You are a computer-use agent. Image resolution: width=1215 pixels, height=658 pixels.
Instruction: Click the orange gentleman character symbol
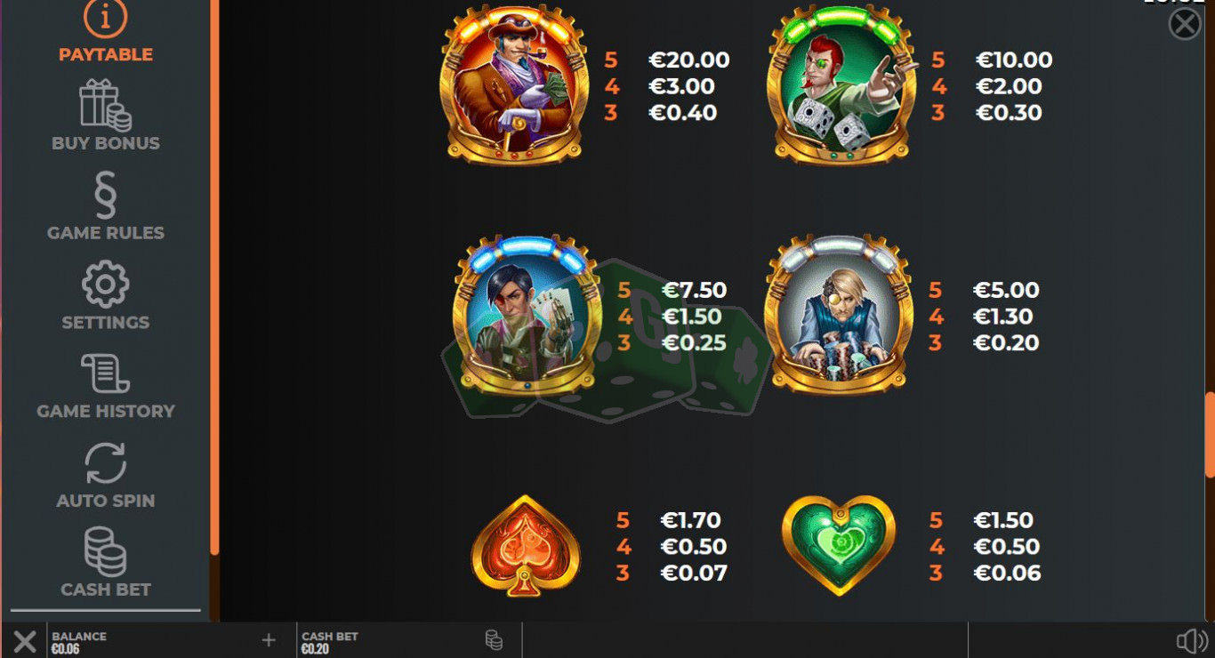[x=514, y=85]
